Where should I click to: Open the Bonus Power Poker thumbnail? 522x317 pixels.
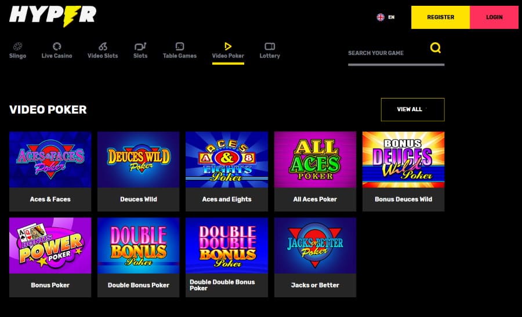pyautogui.click(x=50, y=246)
